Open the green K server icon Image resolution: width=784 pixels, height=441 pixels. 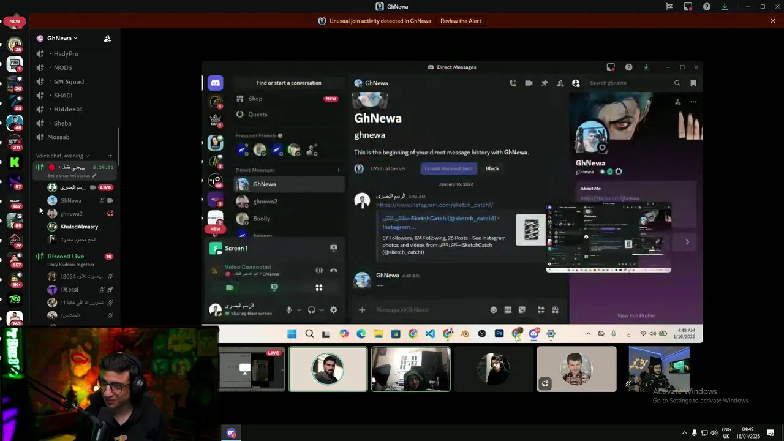click(15, 162)
